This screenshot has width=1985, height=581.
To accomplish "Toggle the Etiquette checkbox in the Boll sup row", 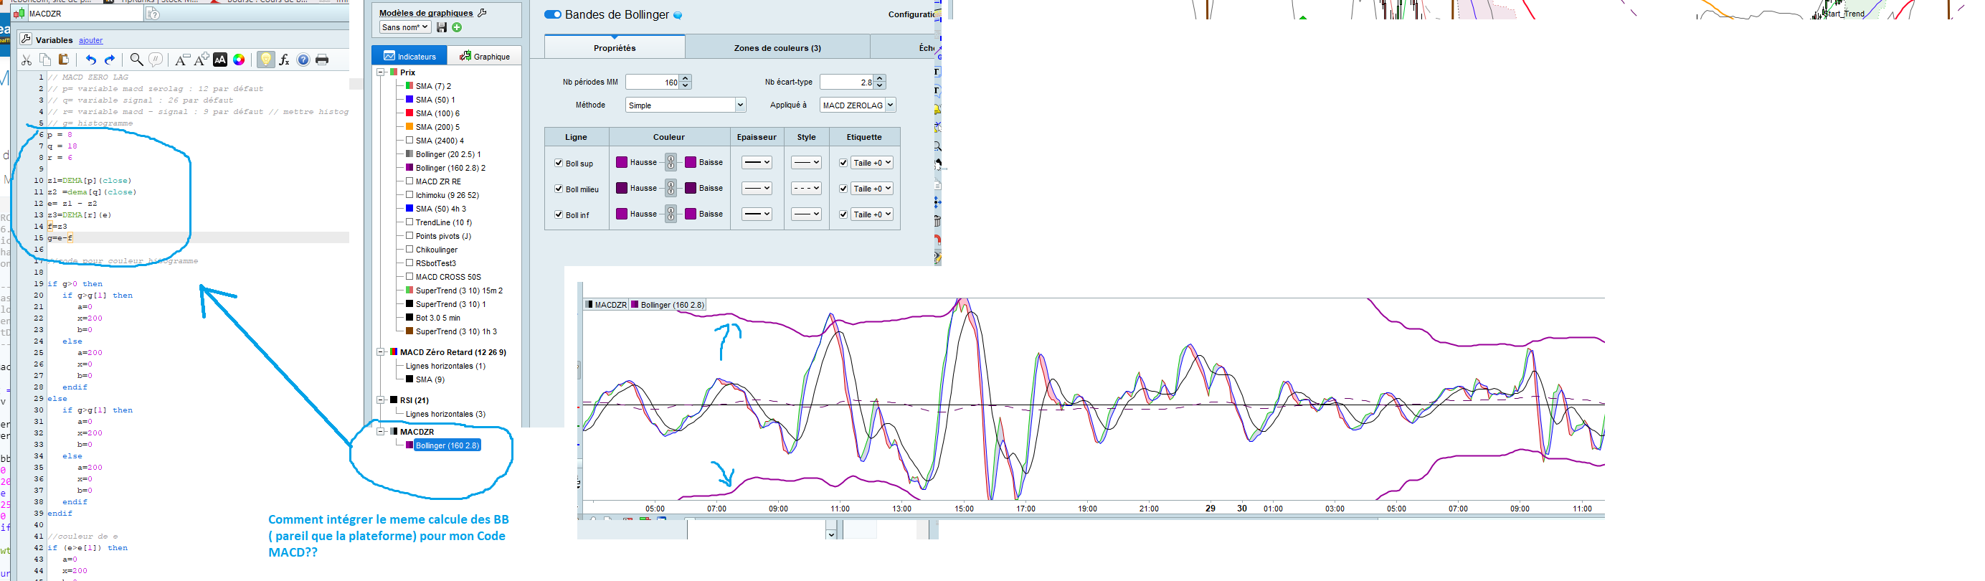I will pos(843,163).
